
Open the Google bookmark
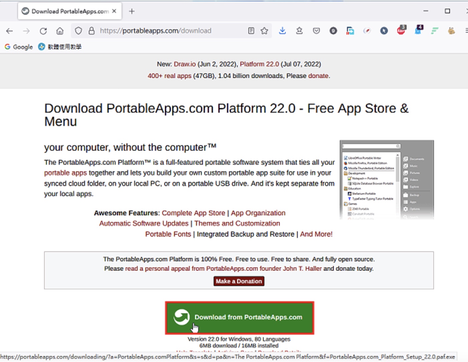pos(19,47)
